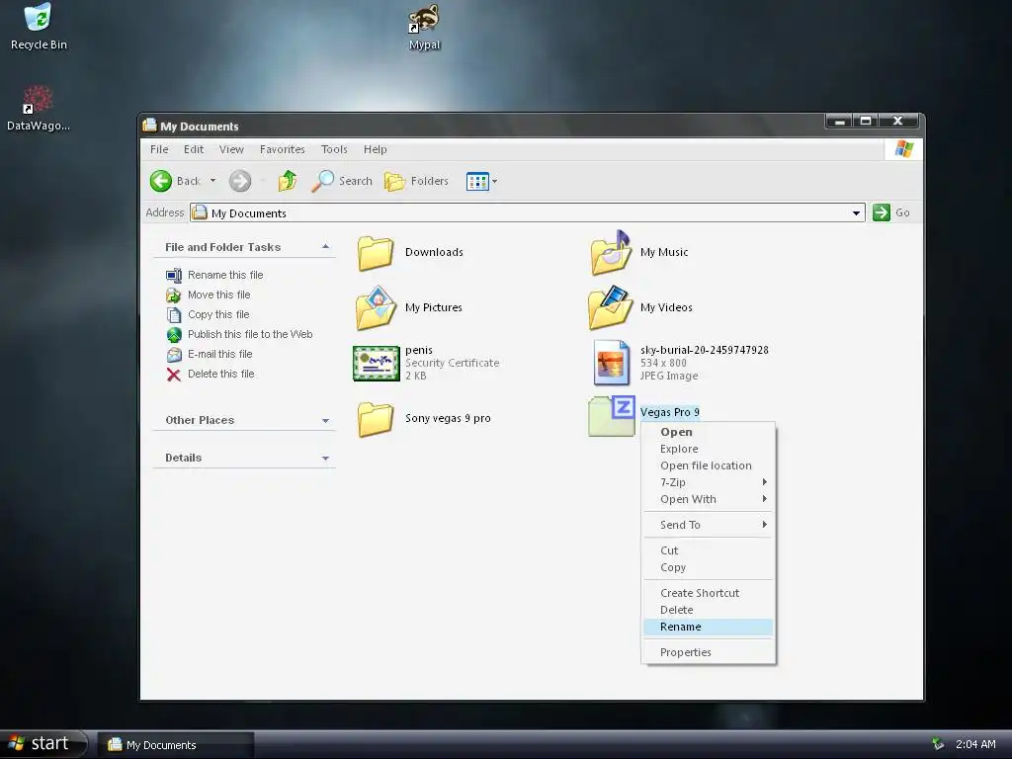The height and width of the screenshot is (759, 1012).
Task: Click the Rename this file task icon
Action: [x=174, y=276]
